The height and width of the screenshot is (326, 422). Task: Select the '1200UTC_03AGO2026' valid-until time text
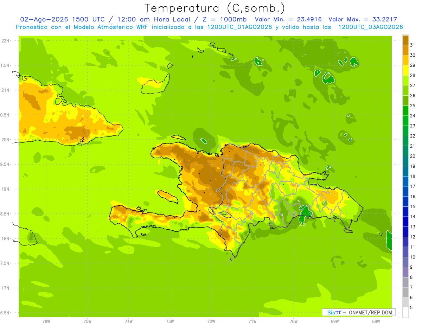(370, 27)
